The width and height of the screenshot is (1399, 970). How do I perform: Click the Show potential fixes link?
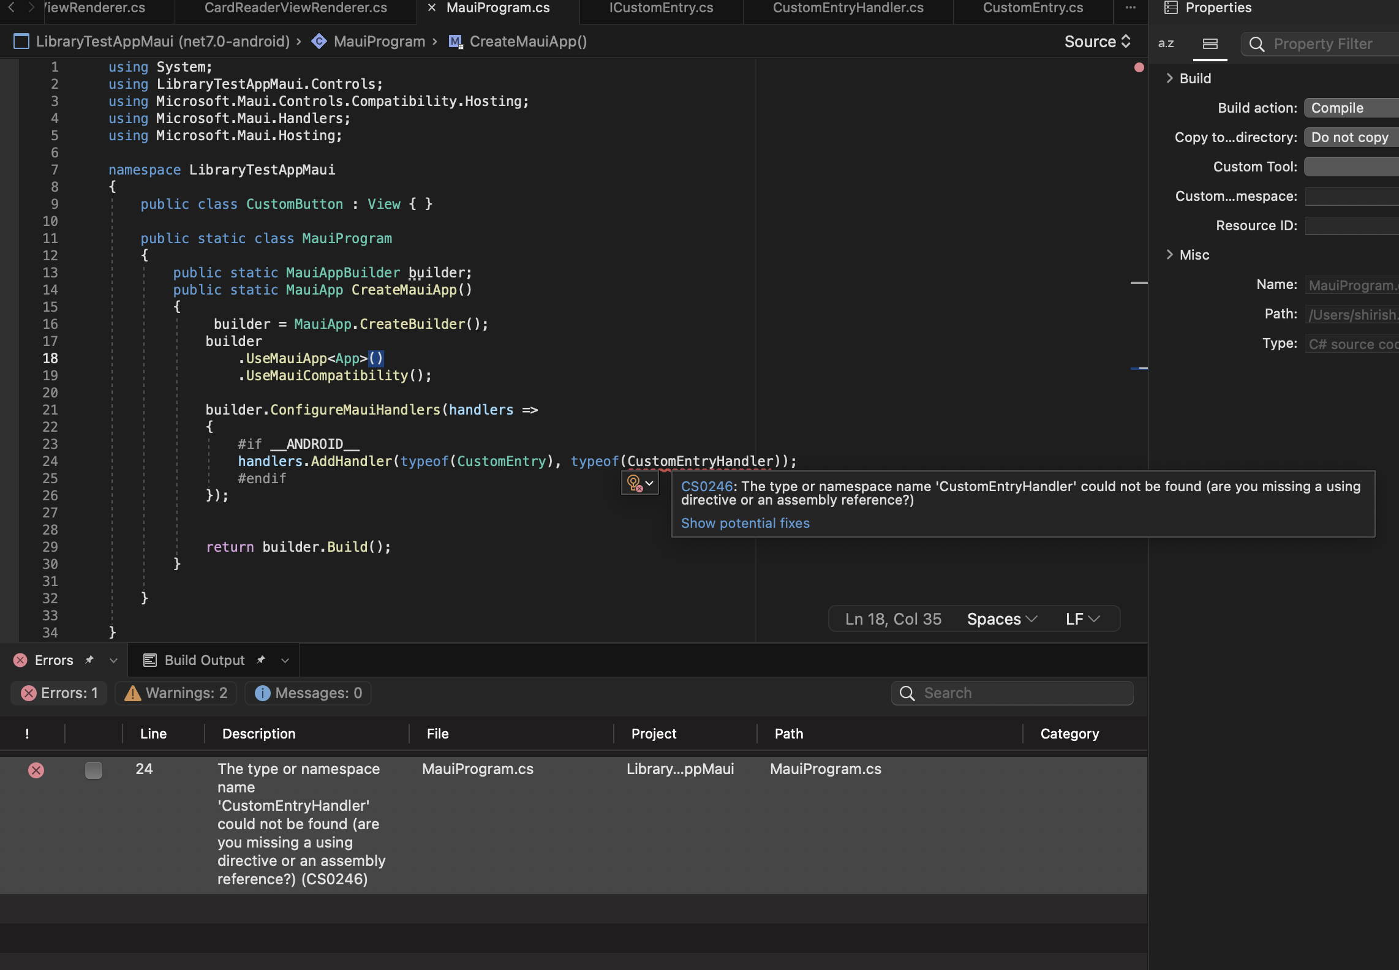[745, 523]
